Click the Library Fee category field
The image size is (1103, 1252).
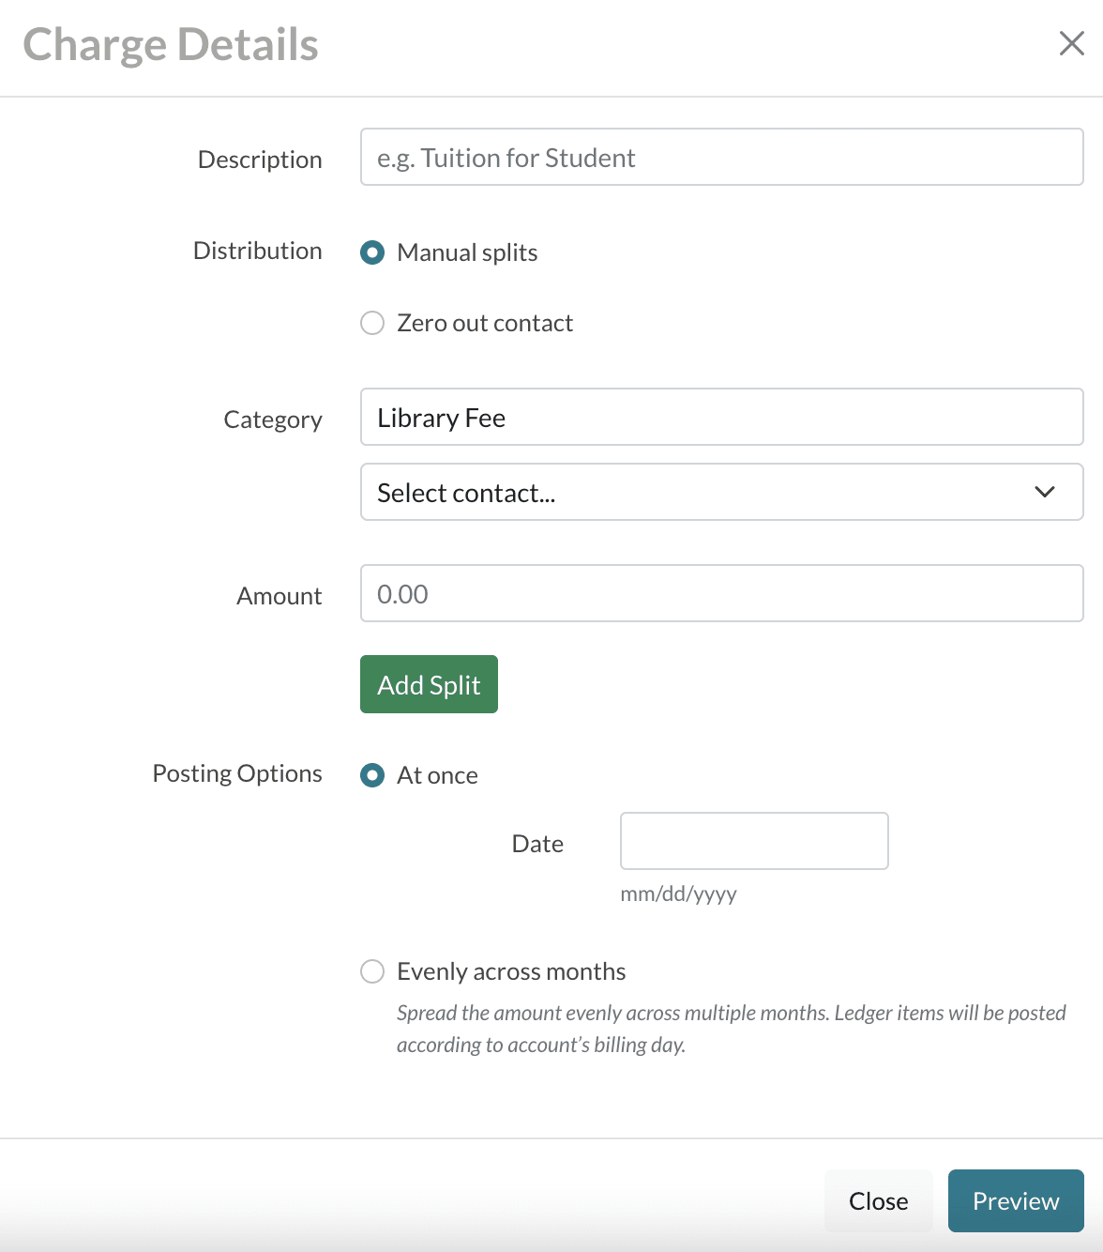click(x=721, y=418)
